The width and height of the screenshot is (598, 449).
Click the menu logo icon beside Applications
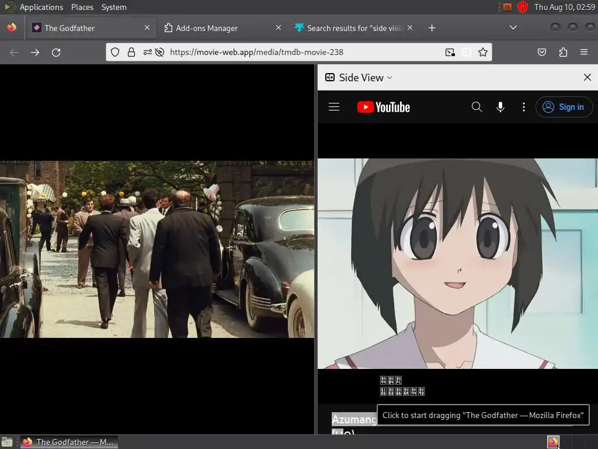[x=10, y=7]
